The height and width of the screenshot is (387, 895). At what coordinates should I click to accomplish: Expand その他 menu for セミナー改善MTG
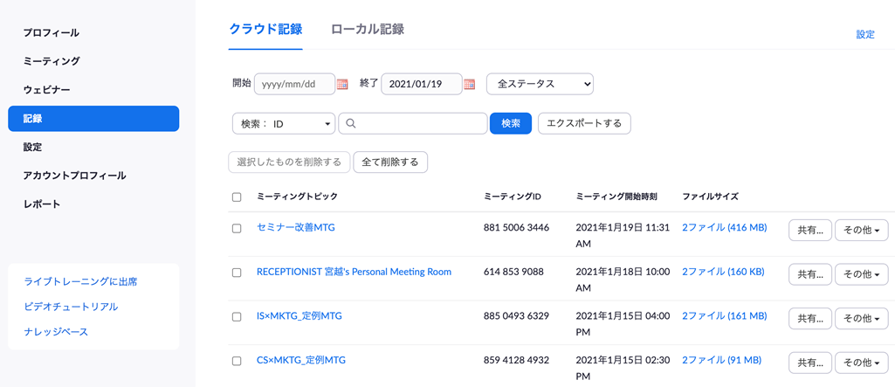tap(861, 230)
